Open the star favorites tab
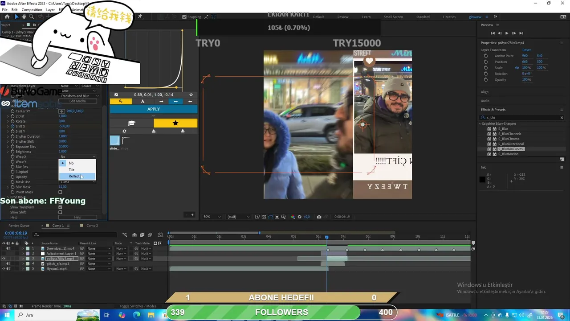Viewport: 570px width, 321px height. (175, 123)
